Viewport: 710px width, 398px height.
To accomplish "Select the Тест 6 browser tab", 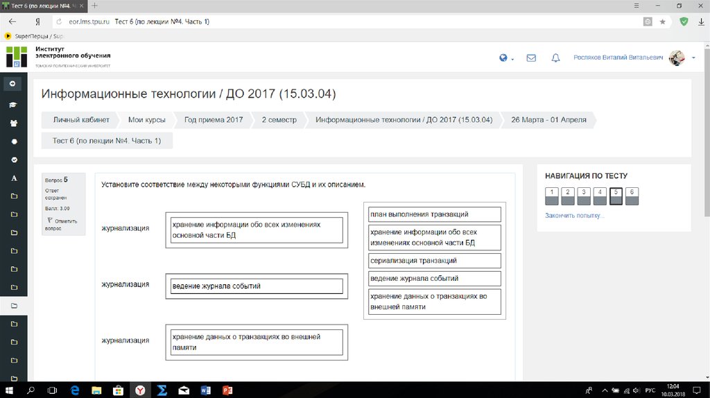I will tap(43, 6).
